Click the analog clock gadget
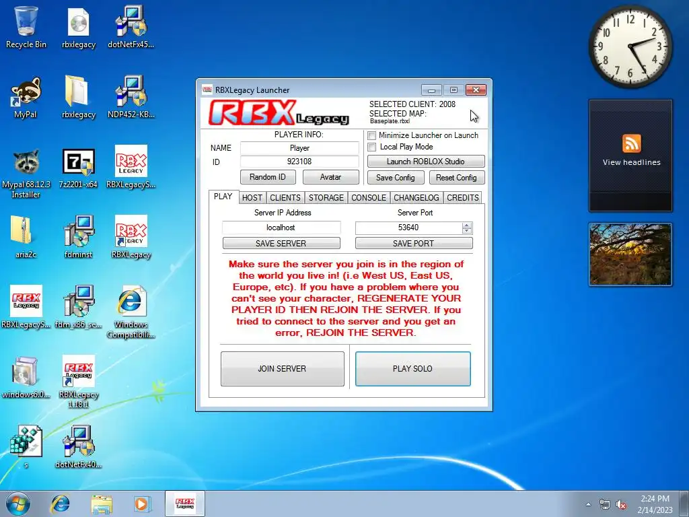 [x=630, y=46]
